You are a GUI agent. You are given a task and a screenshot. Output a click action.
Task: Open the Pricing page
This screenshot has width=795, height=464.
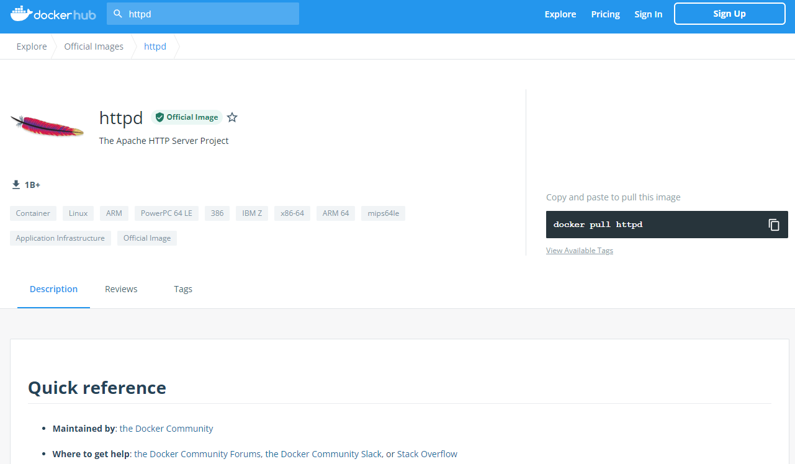[606, 14]
